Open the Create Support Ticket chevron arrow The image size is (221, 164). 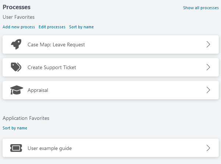coord(208,67)
